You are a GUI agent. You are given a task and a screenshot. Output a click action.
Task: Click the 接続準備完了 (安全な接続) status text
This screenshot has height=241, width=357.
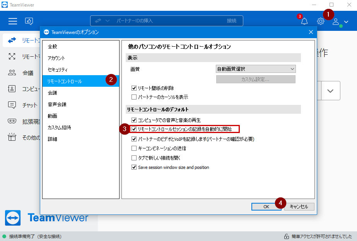[x=35, y=236]
